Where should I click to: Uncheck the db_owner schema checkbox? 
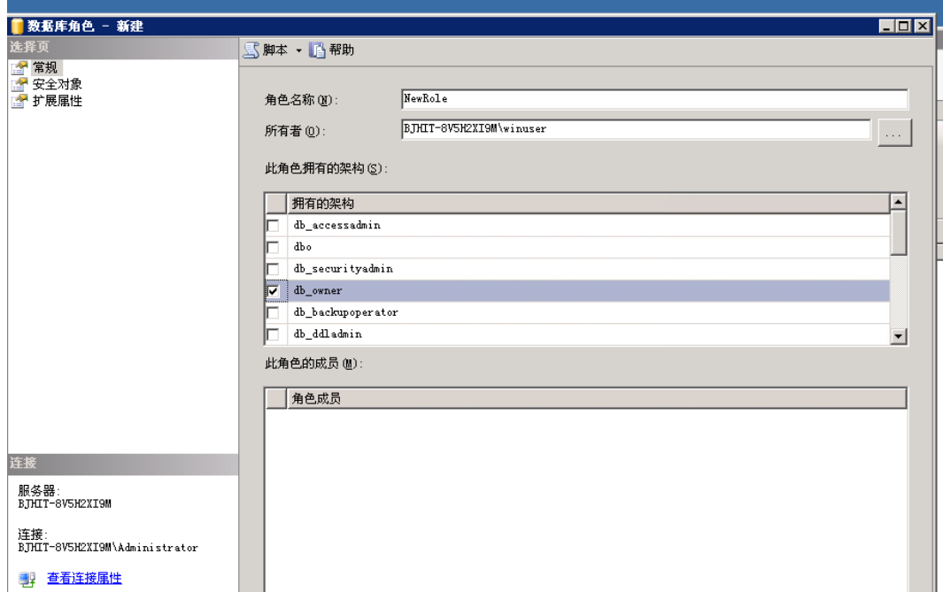point(273,291)
